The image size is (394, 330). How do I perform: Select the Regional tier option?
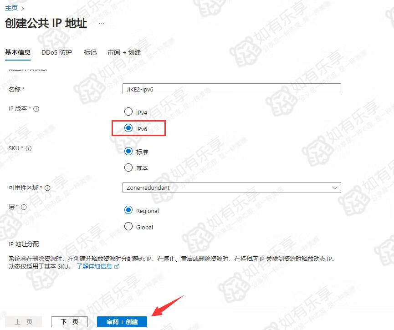[128, 210]
